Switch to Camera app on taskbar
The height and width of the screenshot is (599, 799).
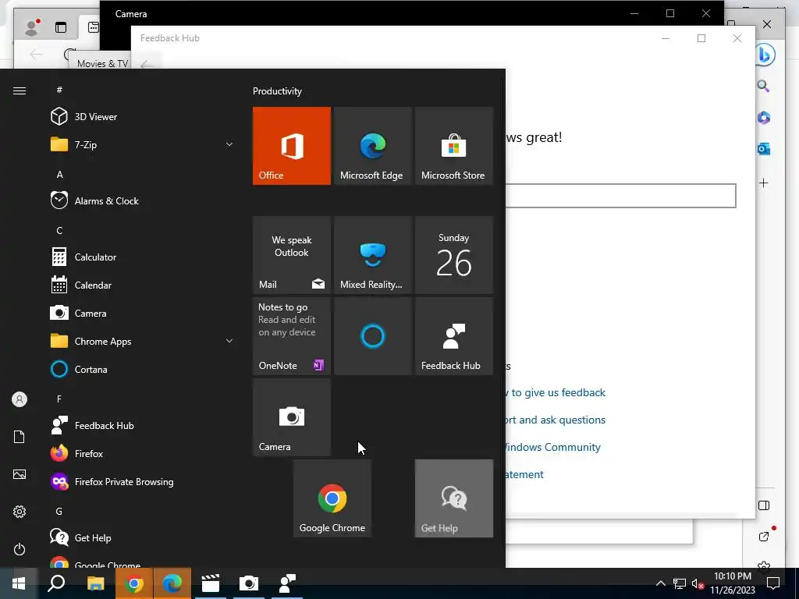[x=249, y=583]
